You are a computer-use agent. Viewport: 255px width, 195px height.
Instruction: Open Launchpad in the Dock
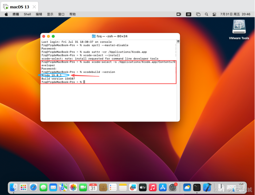click(23, 188)
